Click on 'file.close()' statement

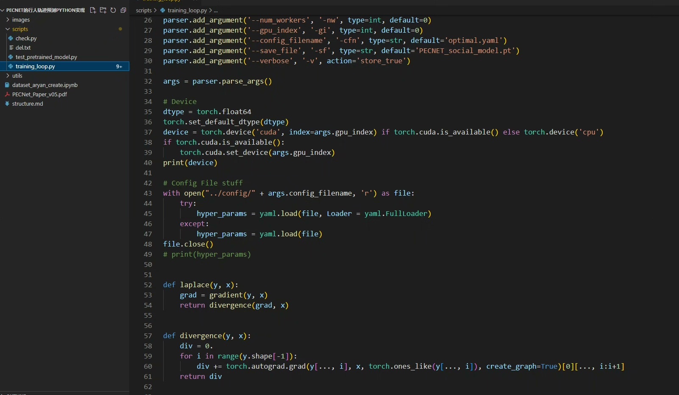[x=188, y=244]
